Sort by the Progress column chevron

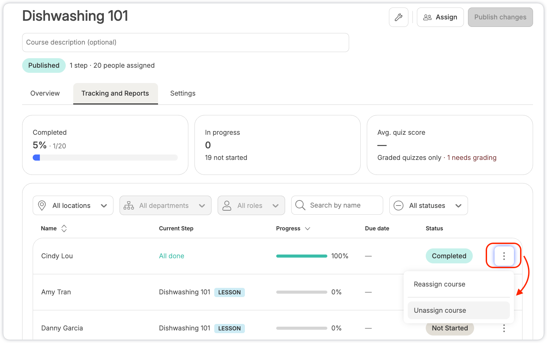click(x=308, y=228)
